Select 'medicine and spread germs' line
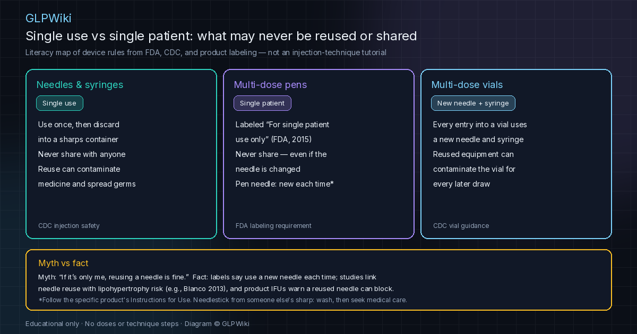637x334 pixels. coord(87,184)
